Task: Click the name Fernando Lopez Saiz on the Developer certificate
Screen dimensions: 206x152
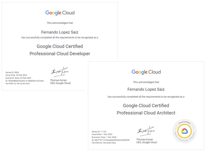Action: [x=60, y=32]
